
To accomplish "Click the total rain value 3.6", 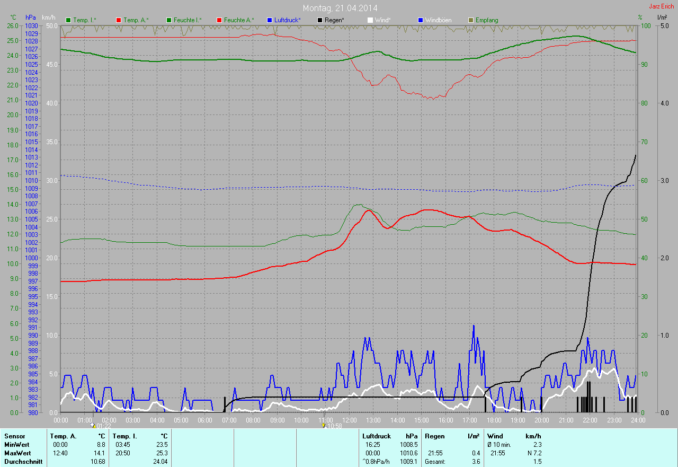I will (x=476, y=462).
